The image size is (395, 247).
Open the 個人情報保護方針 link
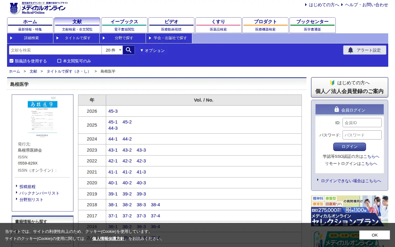coord(108,238)
